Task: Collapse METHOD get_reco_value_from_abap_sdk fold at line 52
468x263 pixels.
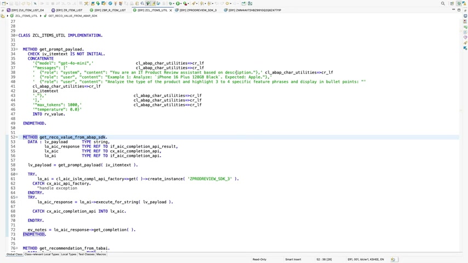Action: tap(17, 138)
